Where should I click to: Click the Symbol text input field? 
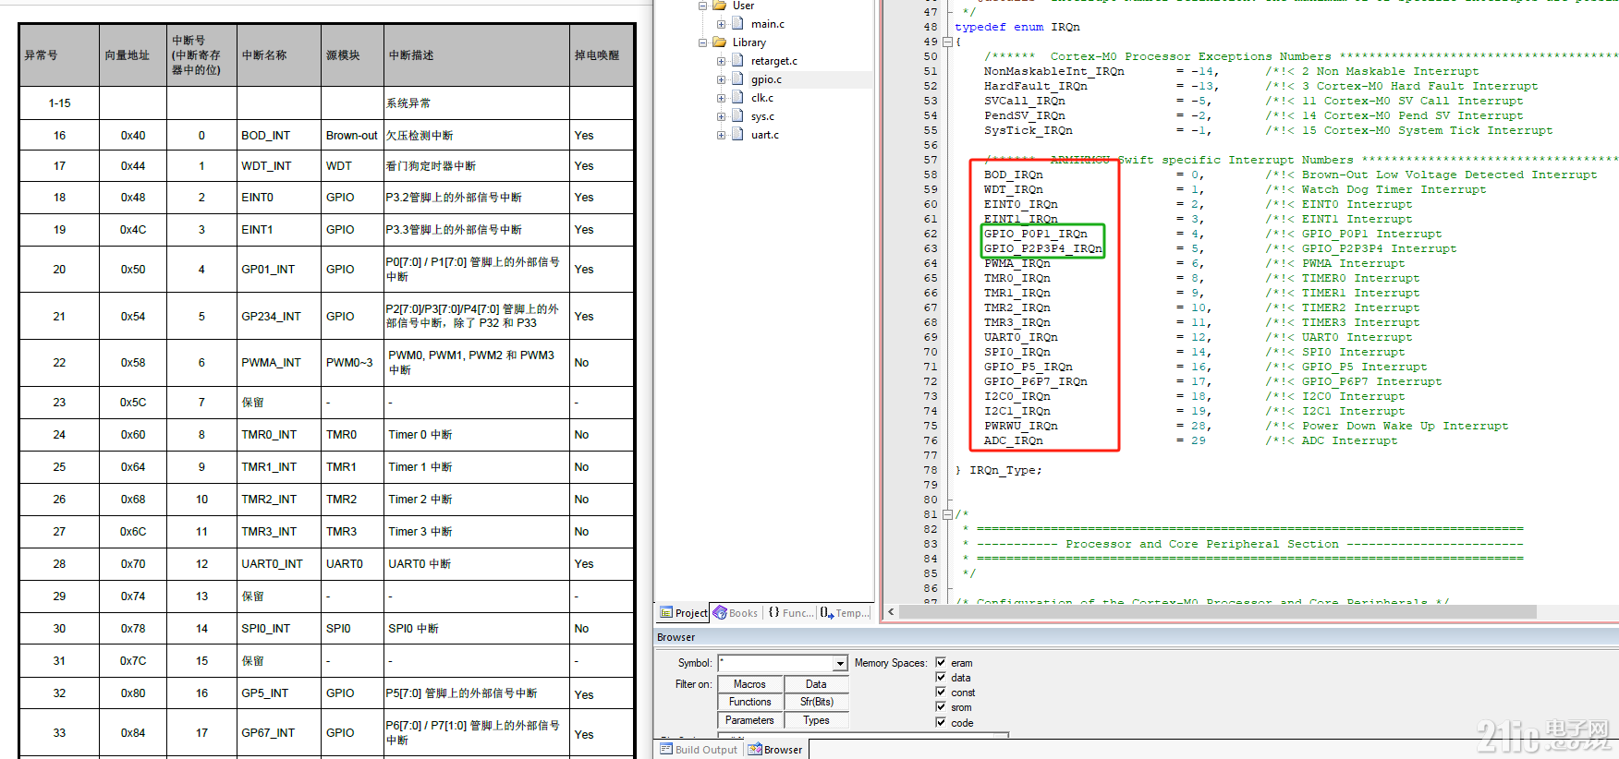click(x=775, y=663)
